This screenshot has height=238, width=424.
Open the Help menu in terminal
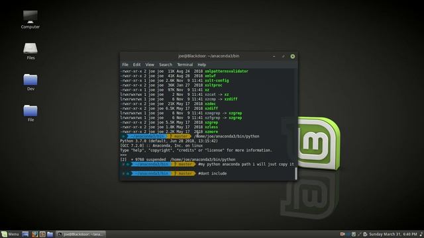(201, 65)
